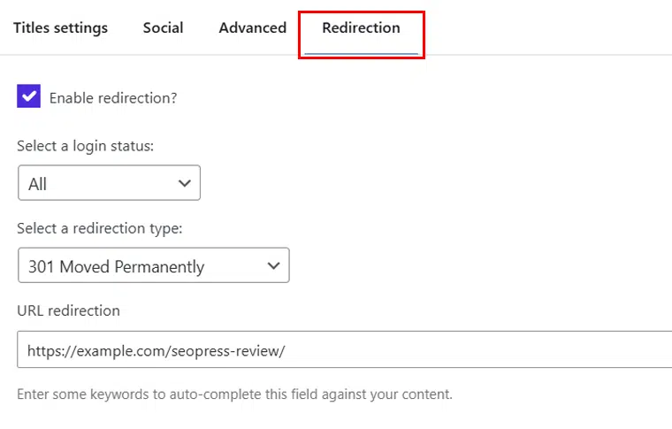Viewport: 672px width, 429px height.
Task: Switch to the Titles settings tab
Action: pos(60,27)
